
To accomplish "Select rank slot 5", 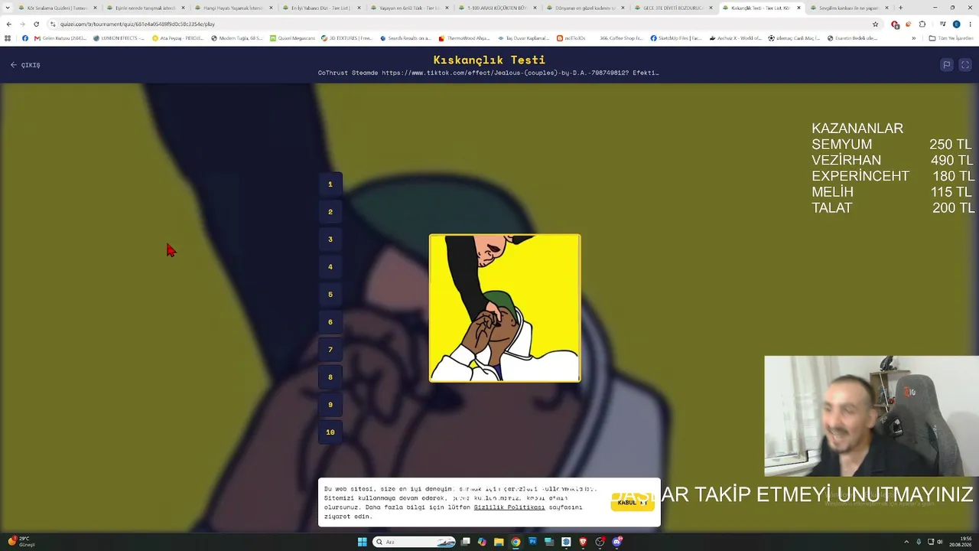I will pos(330,295).
